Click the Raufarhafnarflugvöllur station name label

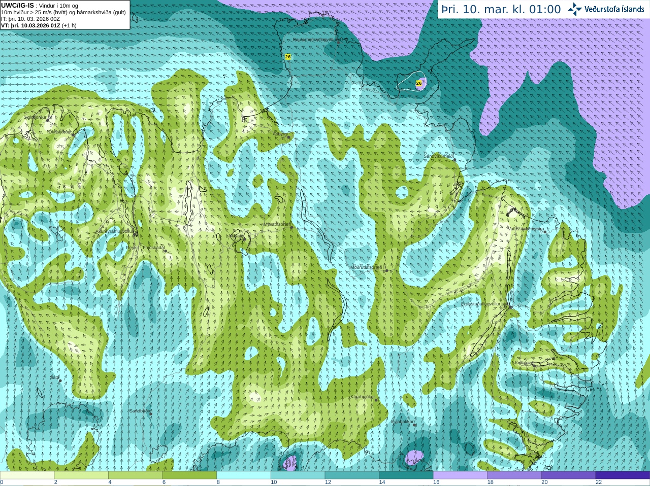point(315,39)
